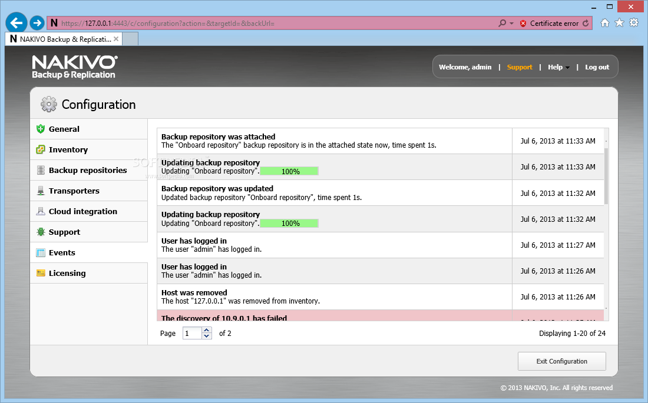The image size is (648, 403).
Task: Click the General shield icon
Action: [x=41, y=129]
